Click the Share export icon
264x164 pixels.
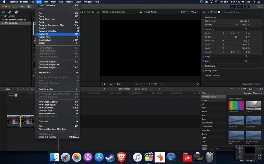point(260,7)
